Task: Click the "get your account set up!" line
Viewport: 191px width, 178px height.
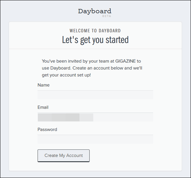Action: click(x=66, y=75)
